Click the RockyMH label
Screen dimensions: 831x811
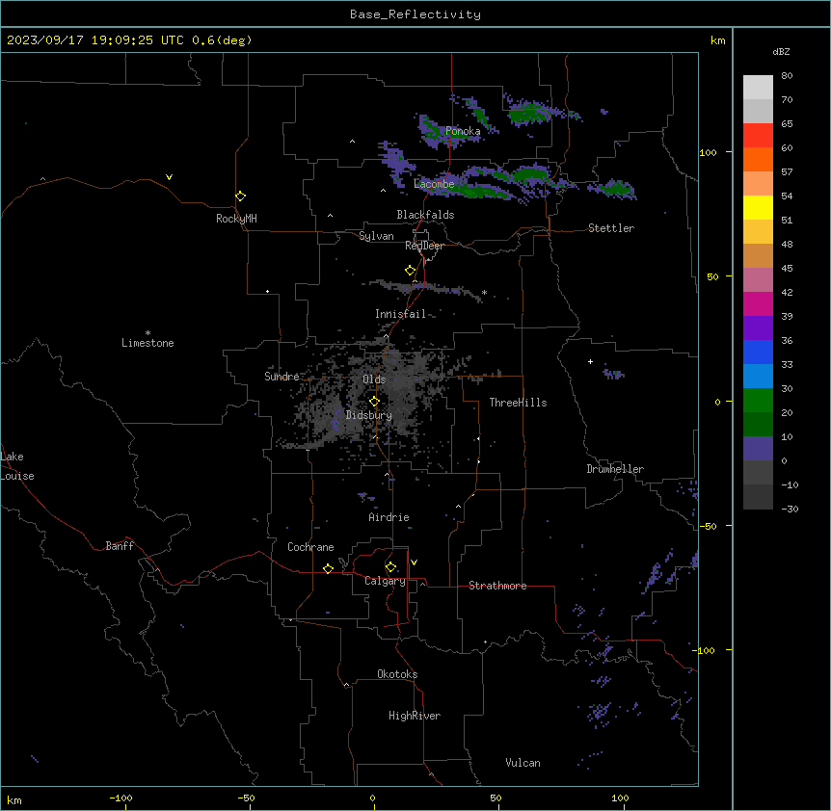click(x=236, y=219)
